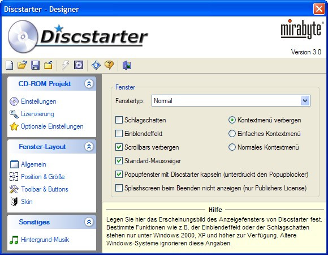Close the Discstarter Designer window
This screenshot has width=328, height=255.
coord(319,9)
